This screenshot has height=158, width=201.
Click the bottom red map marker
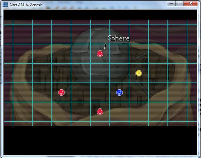[x=100, y=112]
